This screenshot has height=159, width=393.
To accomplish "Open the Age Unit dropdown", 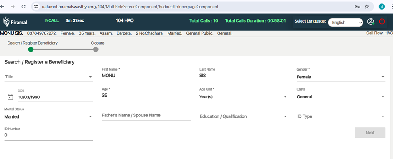I will (243, 97).
